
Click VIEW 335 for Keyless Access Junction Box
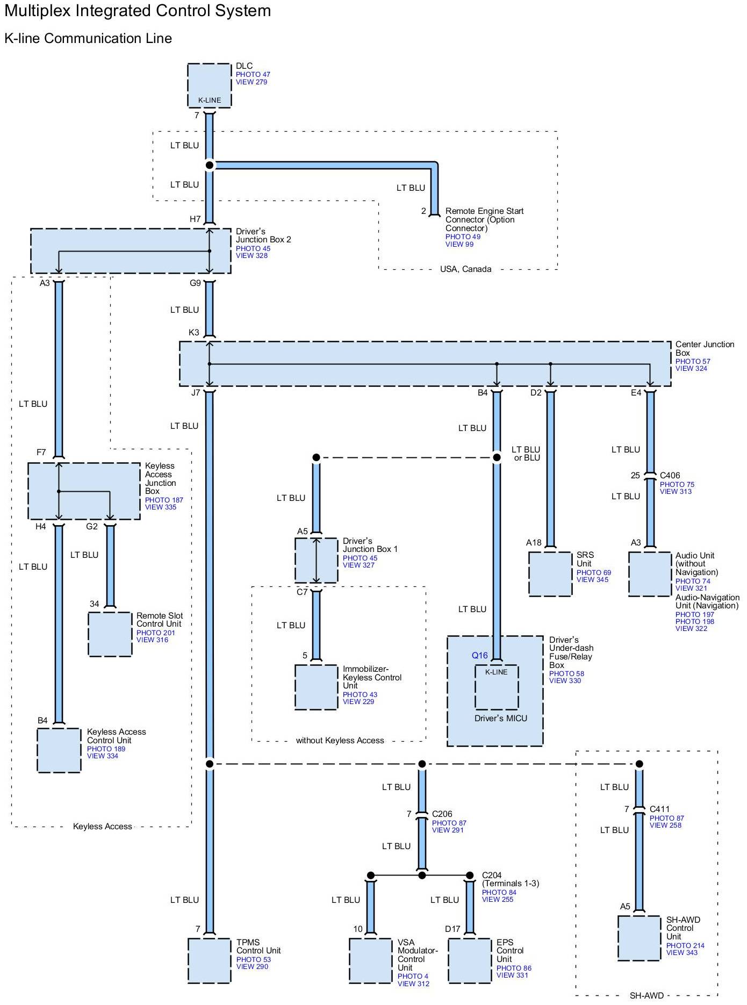(x=161, y=507)
